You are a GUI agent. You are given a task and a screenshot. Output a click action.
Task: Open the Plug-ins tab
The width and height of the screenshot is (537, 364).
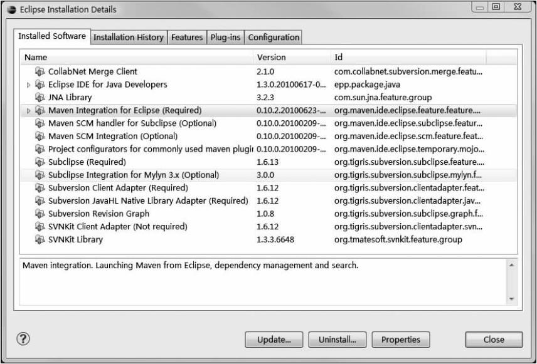point(225,38)
